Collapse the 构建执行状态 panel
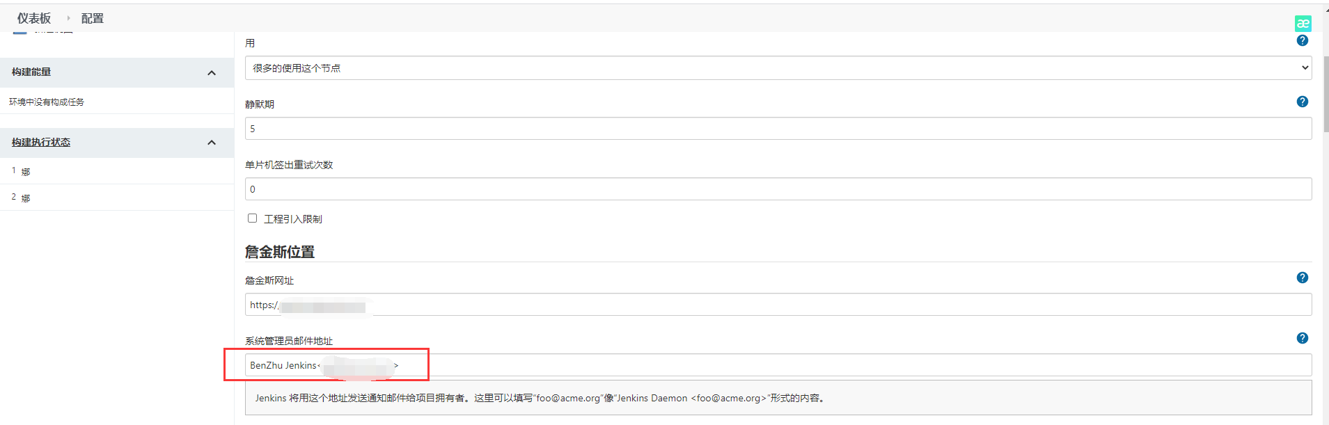 tap(212, 143)
